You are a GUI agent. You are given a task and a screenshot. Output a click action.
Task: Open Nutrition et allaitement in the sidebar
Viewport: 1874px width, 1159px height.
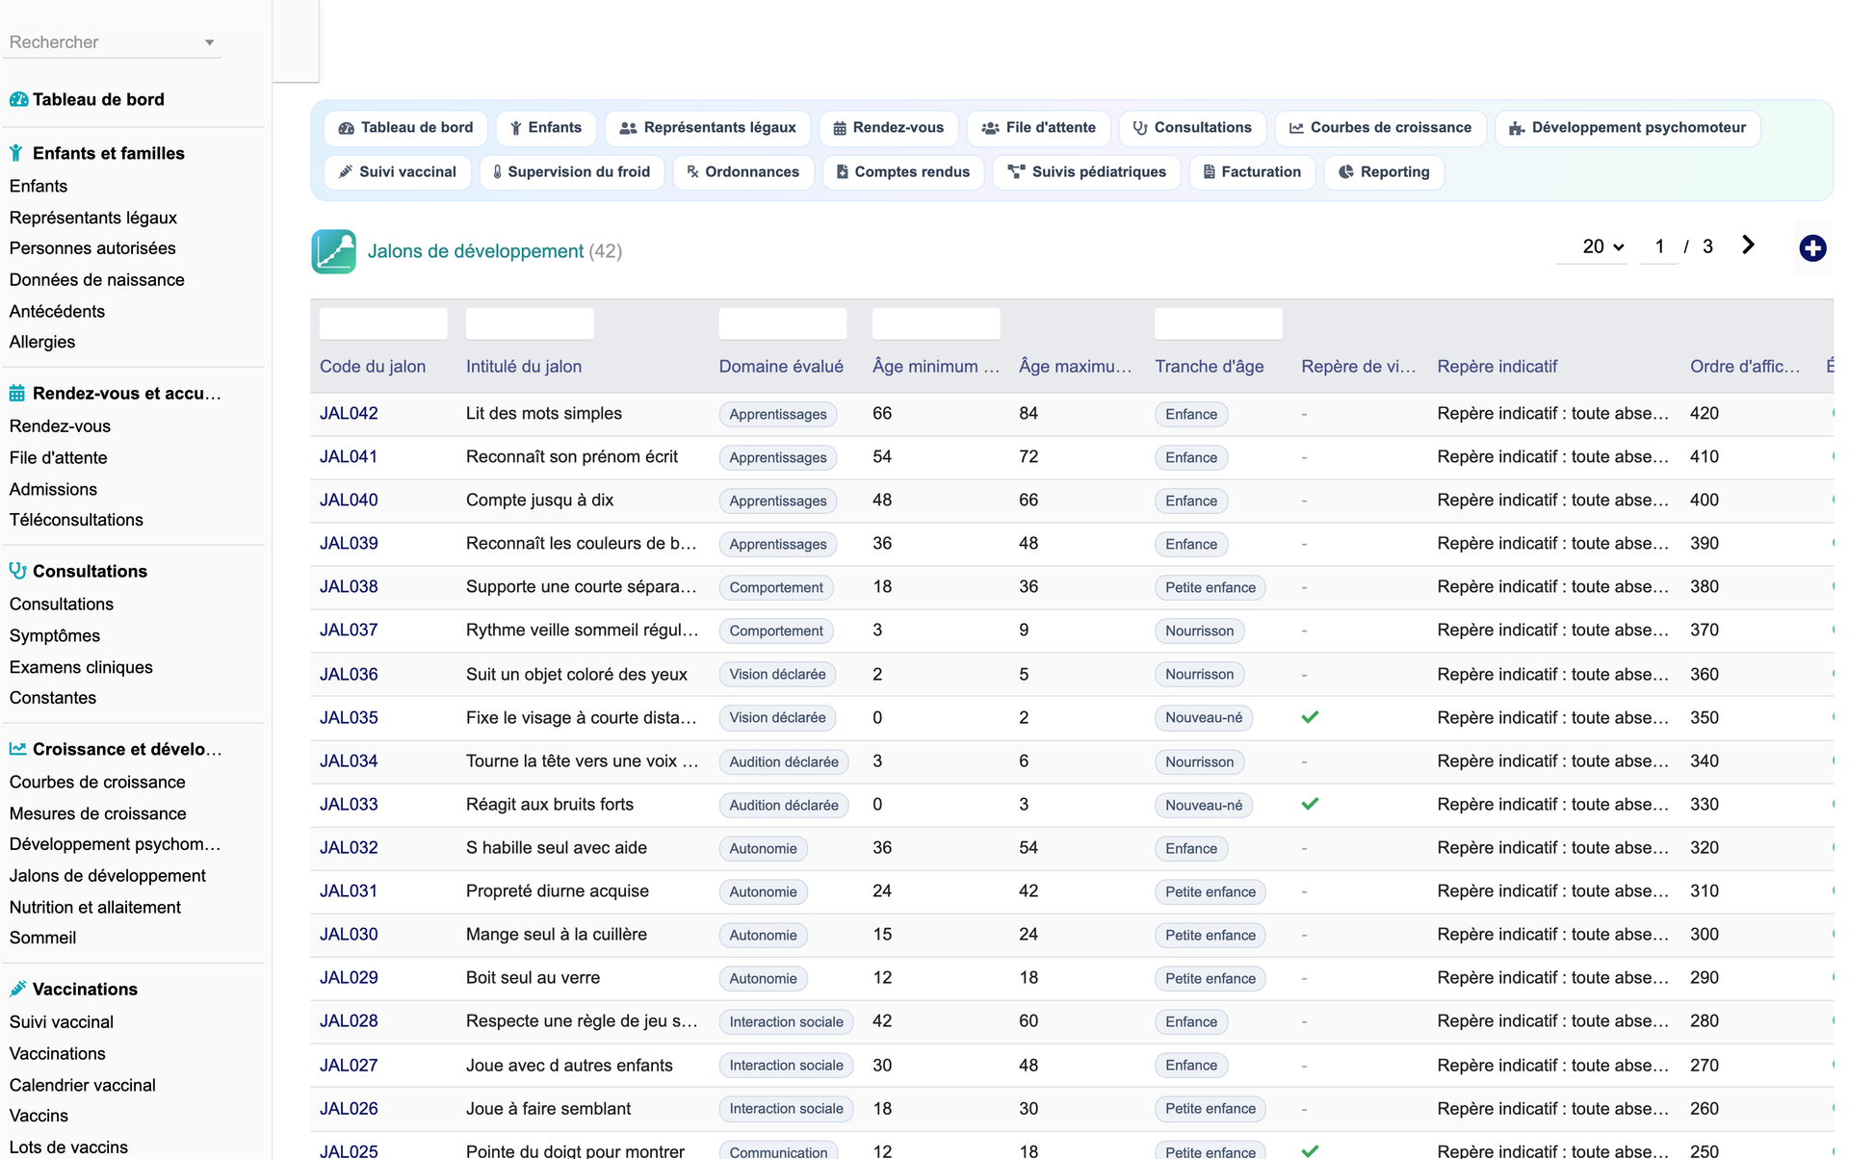[95, 908]
